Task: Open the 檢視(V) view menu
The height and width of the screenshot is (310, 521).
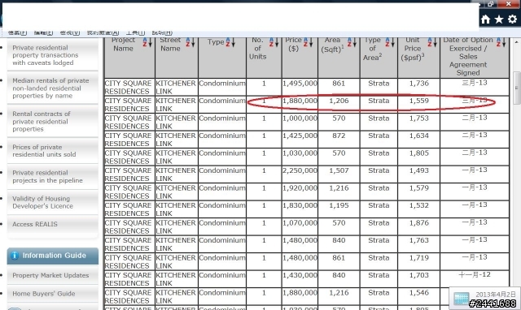Action: (x=70, y=32)
